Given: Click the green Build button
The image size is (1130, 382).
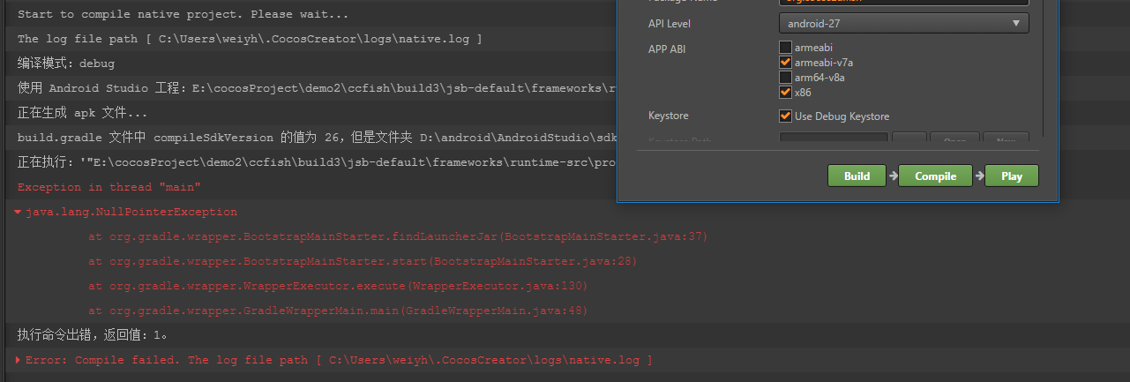Looking at the screenshot, I should point(857,176).
